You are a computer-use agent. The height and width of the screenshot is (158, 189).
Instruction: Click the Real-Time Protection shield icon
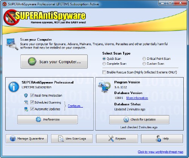[x=26, y=96]
